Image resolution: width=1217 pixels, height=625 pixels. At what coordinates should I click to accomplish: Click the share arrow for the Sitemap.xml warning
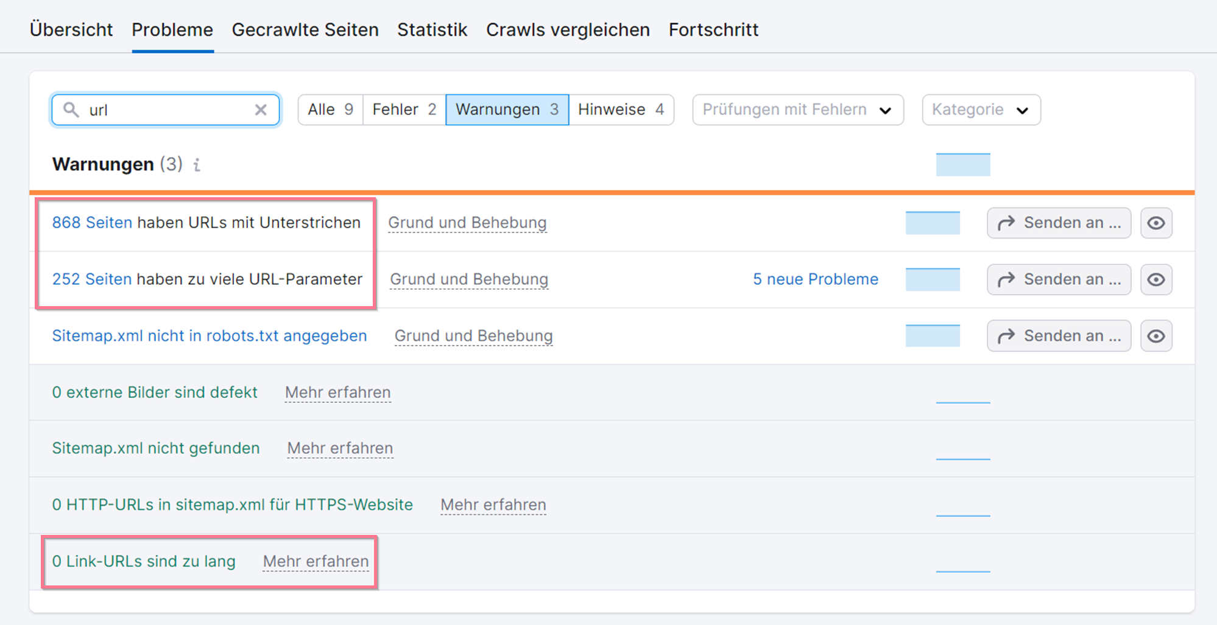[1007, 335]
